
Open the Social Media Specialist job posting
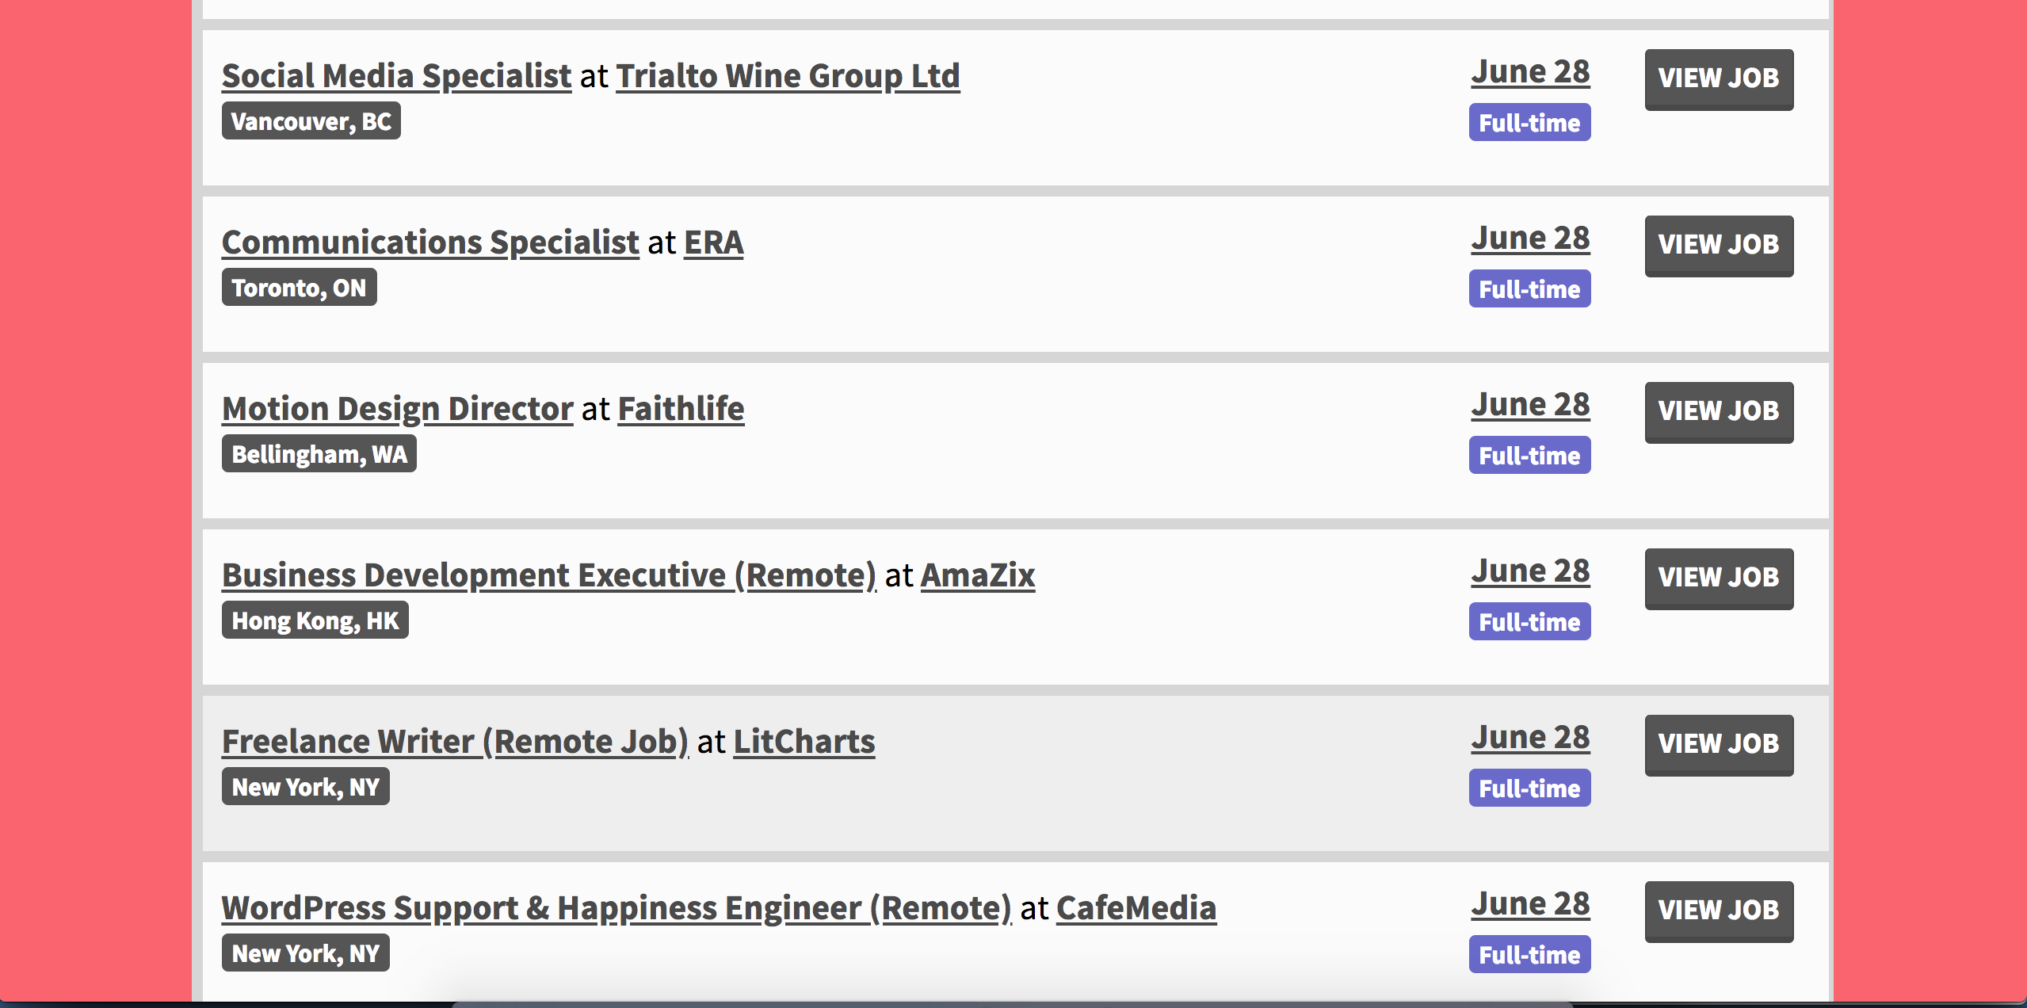click(395, 75)
